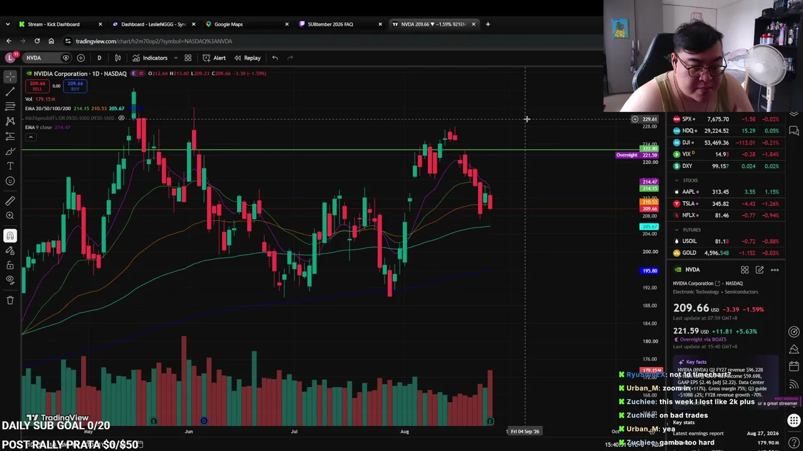The height and width of the screenshot is (451, 803).
Task: Select AAPL in the watchlist
Action: click(726, 192)
